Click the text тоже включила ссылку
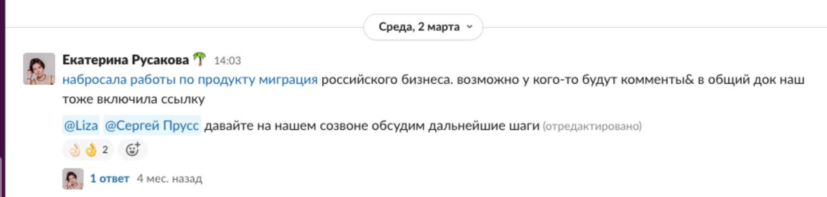827x197 pixels. point(134,99)
